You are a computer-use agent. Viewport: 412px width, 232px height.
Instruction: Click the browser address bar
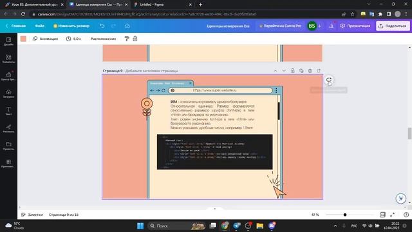point(184,14)
